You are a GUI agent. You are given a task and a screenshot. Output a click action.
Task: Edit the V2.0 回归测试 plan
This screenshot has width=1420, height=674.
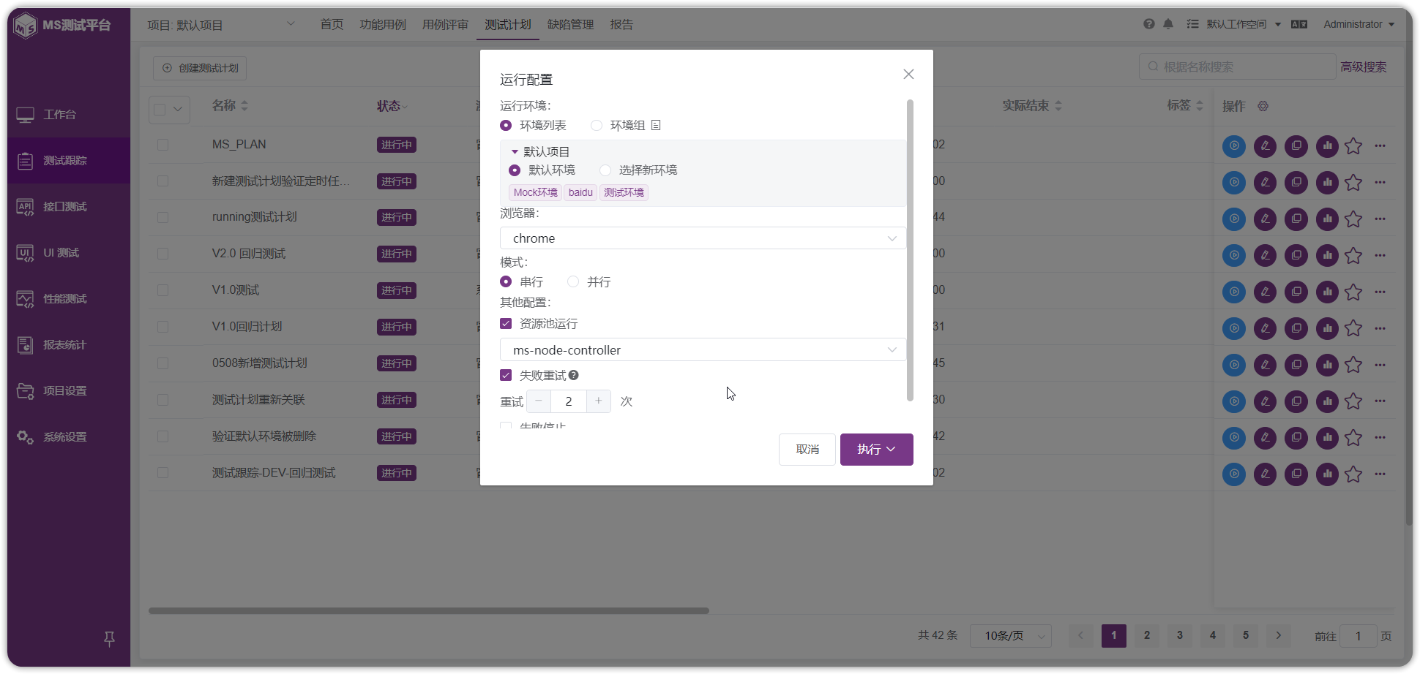click(1265, 255)
